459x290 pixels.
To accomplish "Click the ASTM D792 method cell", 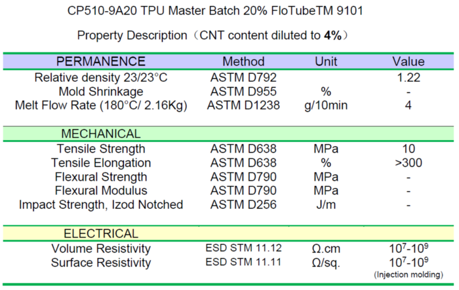I will point(243,77).
